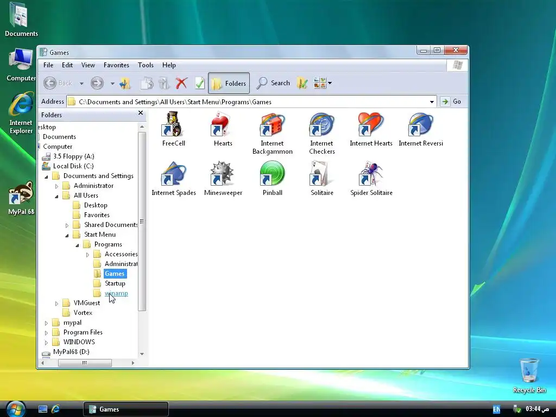Open the Address bar dropdown list
Screen dimensions: 556x417
pyautogui.click(x=432, y=102)
